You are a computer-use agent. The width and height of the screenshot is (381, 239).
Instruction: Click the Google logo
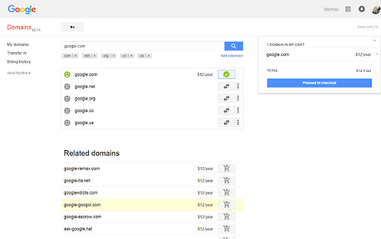[x=22, y=10]
